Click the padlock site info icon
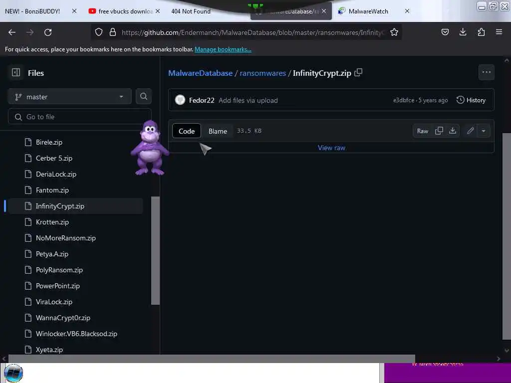511x383 pixels. point(113,32)
